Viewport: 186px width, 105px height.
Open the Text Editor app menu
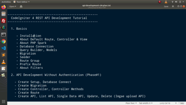click(x=22, y=2)
